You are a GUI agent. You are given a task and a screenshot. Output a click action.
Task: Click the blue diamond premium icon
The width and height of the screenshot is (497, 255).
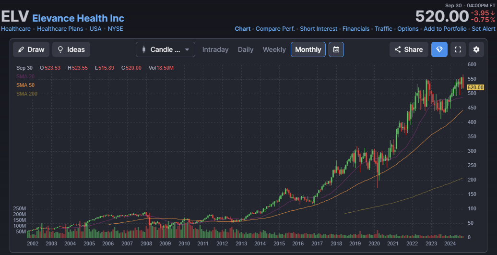click(x=439, y=49)
